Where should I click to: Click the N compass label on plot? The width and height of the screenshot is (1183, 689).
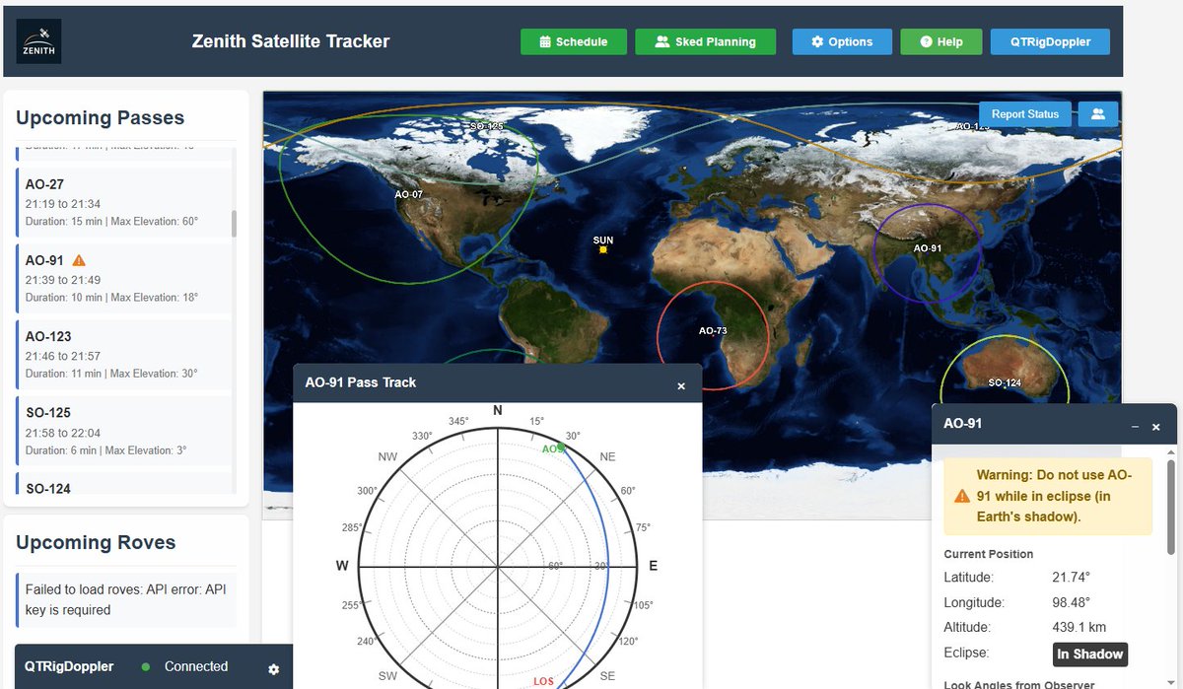pyautogui.click(x=498, y=410)
